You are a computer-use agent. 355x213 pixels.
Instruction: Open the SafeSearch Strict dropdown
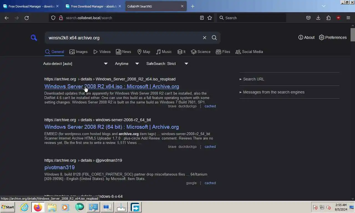(x=167, y=64)
